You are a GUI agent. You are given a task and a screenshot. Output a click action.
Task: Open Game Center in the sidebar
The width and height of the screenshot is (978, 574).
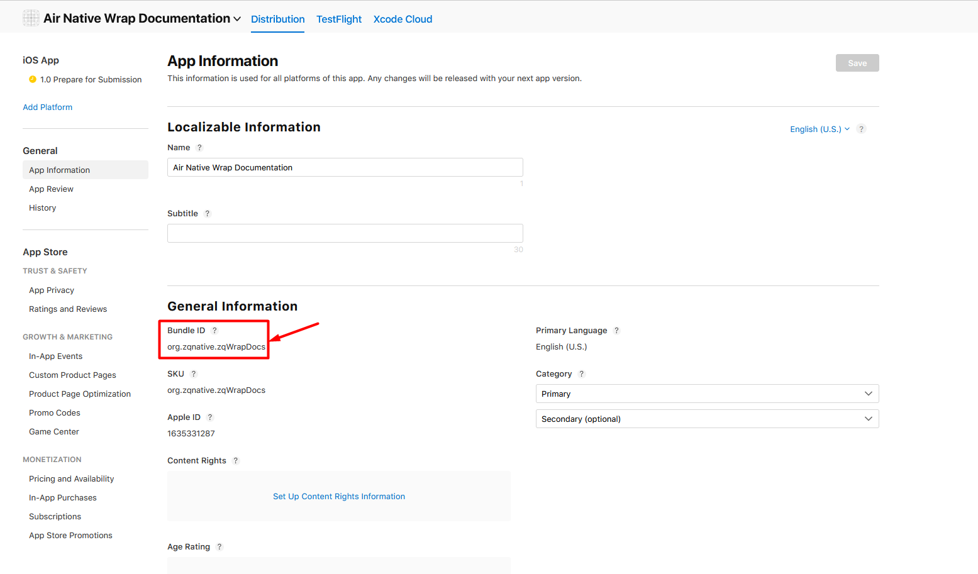coord(54,432)
